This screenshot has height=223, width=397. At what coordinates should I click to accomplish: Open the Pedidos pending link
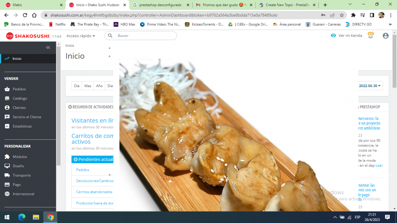(x=83, y=170)
